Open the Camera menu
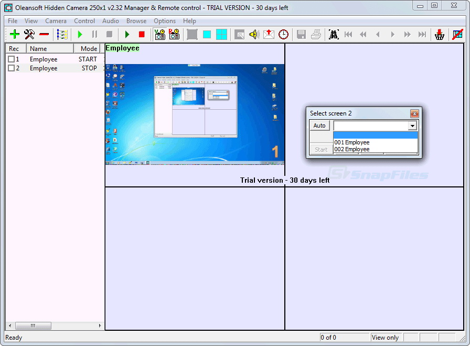Screen dimensions: 470x346 coord(56,21)
